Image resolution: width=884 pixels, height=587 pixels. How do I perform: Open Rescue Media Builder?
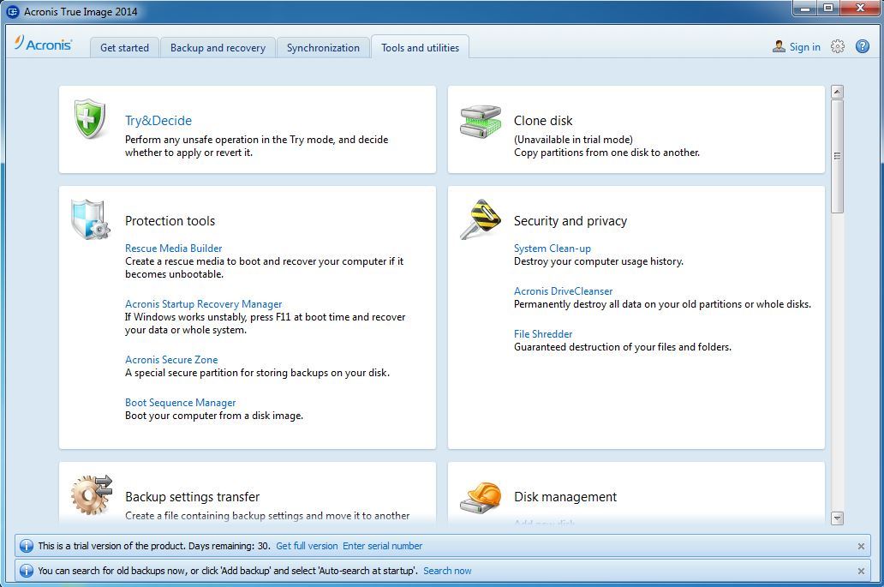(x=173, y=248)
